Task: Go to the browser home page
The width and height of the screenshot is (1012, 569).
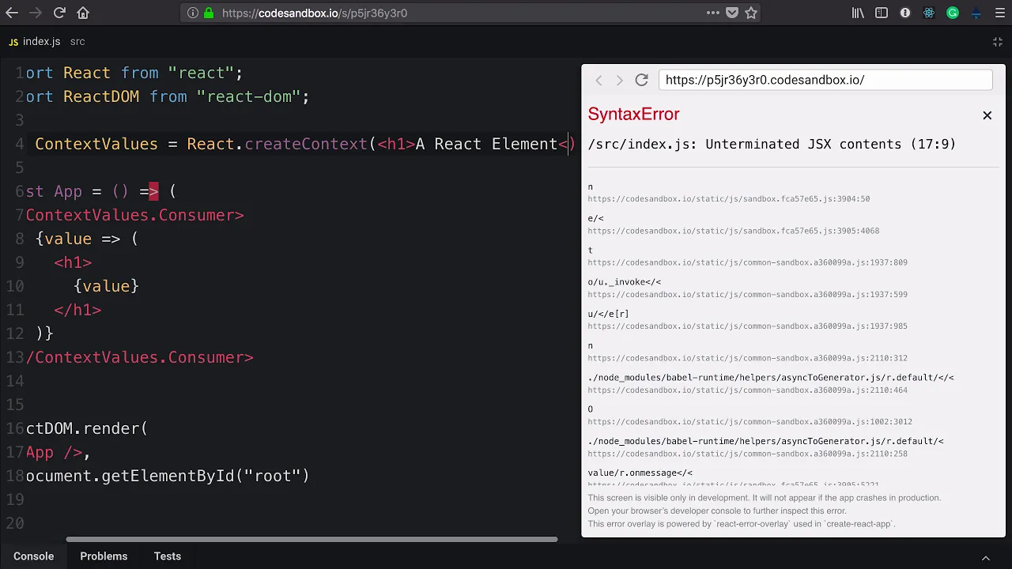Action: tap(83, 13)
